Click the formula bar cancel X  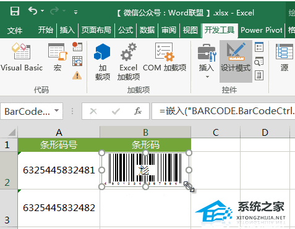point(93,112)
